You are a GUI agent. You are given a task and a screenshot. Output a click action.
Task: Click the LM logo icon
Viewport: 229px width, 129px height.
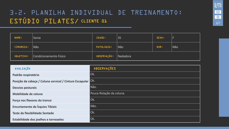(x=218, y=5)
